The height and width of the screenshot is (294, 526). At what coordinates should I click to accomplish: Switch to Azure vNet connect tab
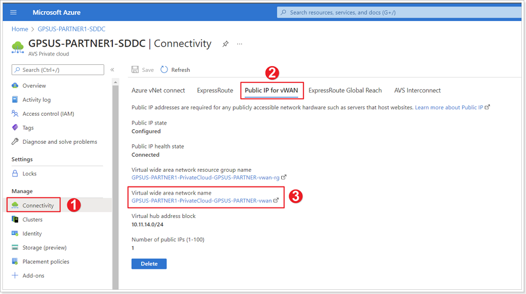click(158, 91)
